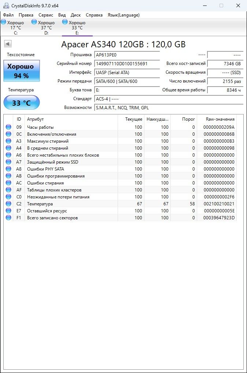Click the CrystalDiskInfo app icon in title bar

pos(6,6)
